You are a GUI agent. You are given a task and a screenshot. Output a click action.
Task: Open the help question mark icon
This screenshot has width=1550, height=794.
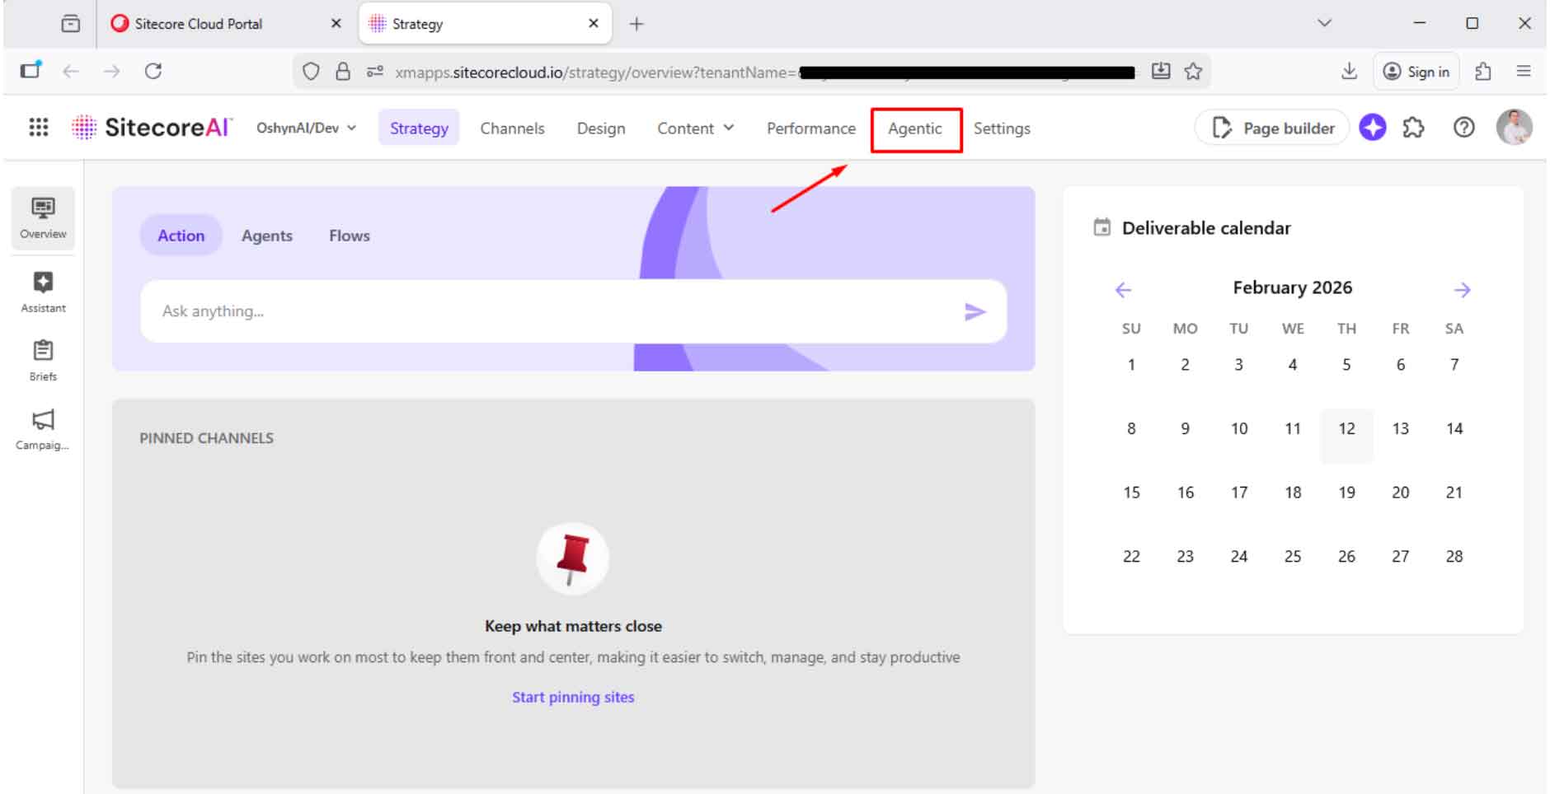coord(1464,128)
